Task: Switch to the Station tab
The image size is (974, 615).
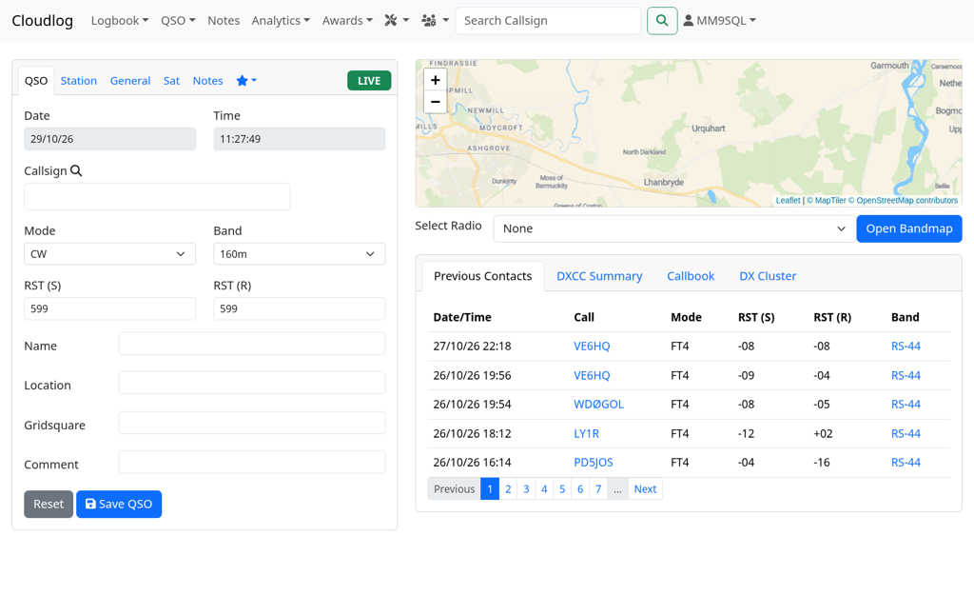Action: [78, 81]
